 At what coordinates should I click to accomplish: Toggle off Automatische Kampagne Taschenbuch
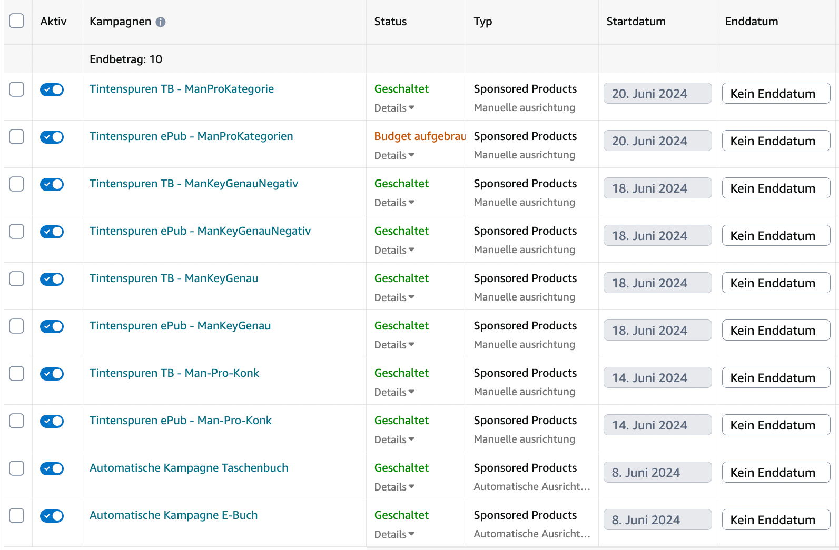coord(52,468)
